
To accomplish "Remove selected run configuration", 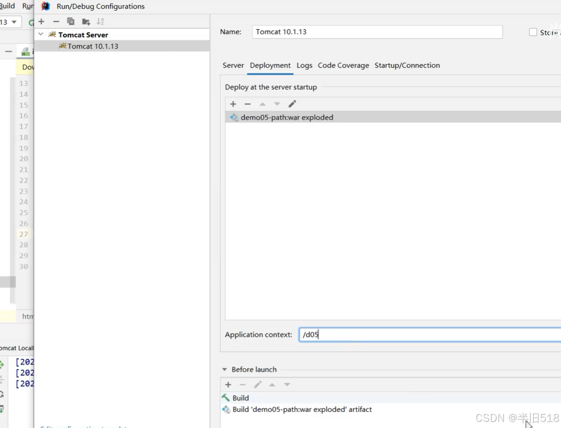I will [x=56, y=21].
